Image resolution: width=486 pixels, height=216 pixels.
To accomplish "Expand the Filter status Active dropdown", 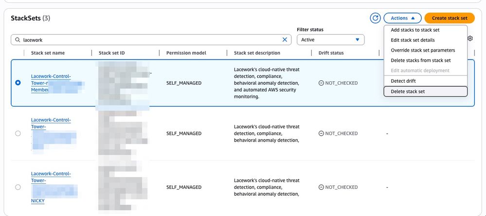I will [x=330, y=40].
